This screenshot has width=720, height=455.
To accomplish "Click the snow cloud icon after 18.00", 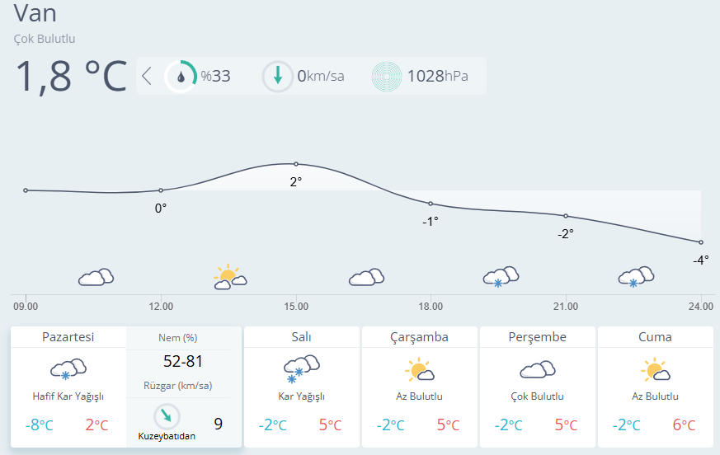I will (x=501, y=277).
